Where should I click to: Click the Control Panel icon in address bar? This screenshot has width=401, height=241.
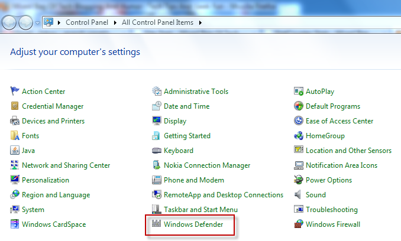tap(48, 22)
